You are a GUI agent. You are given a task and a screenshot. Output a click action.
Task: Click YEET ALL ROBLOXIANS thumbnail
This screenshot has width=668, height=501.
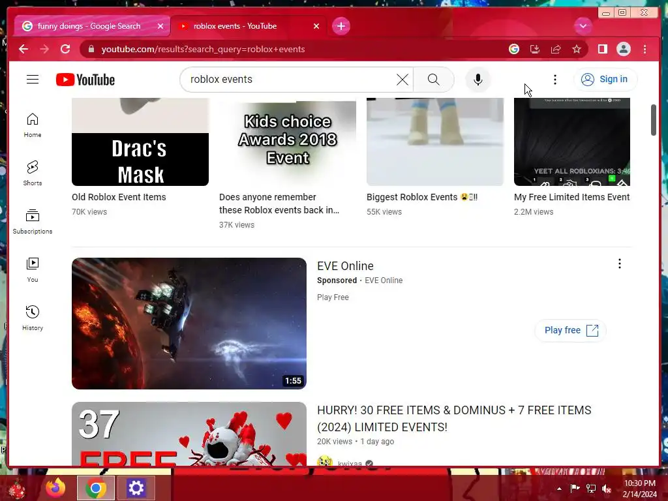click(571, 142)
